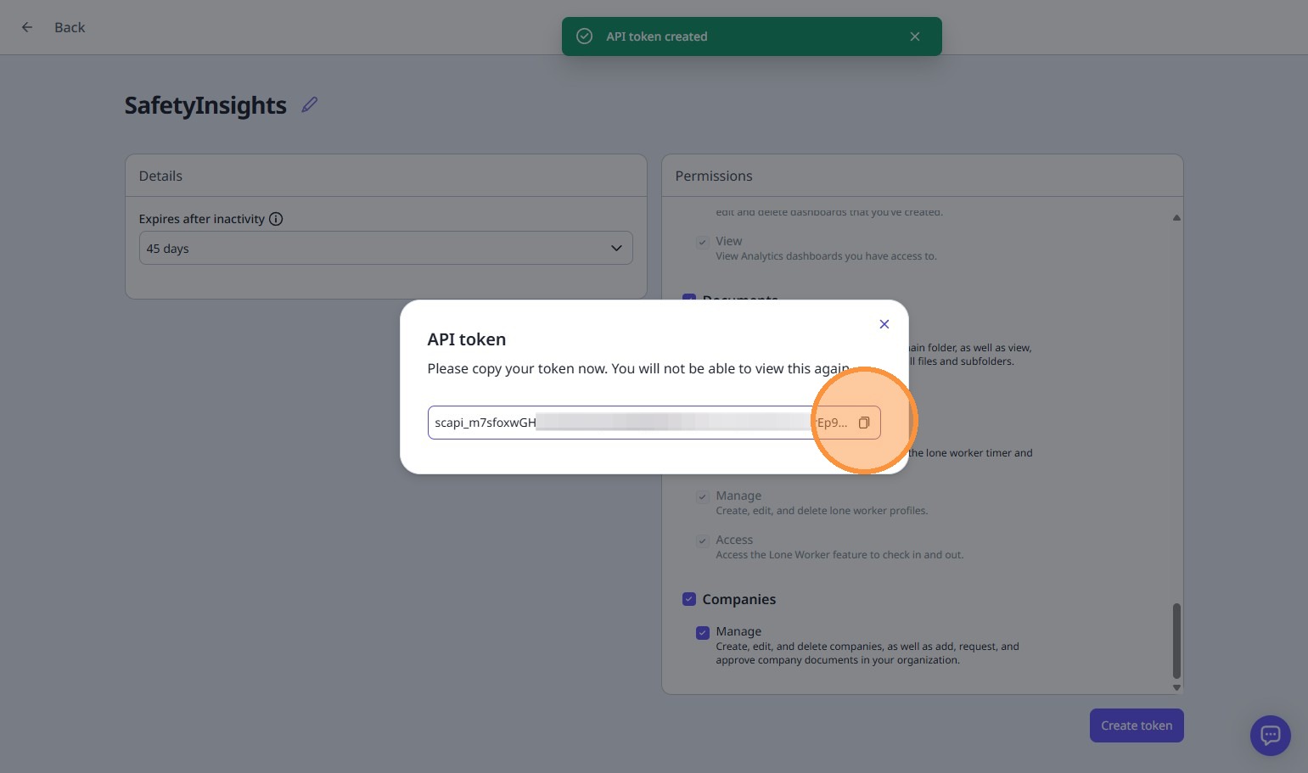1308x773 pixels.
Task: Close the API token dialog
Action: pos(884,324)
